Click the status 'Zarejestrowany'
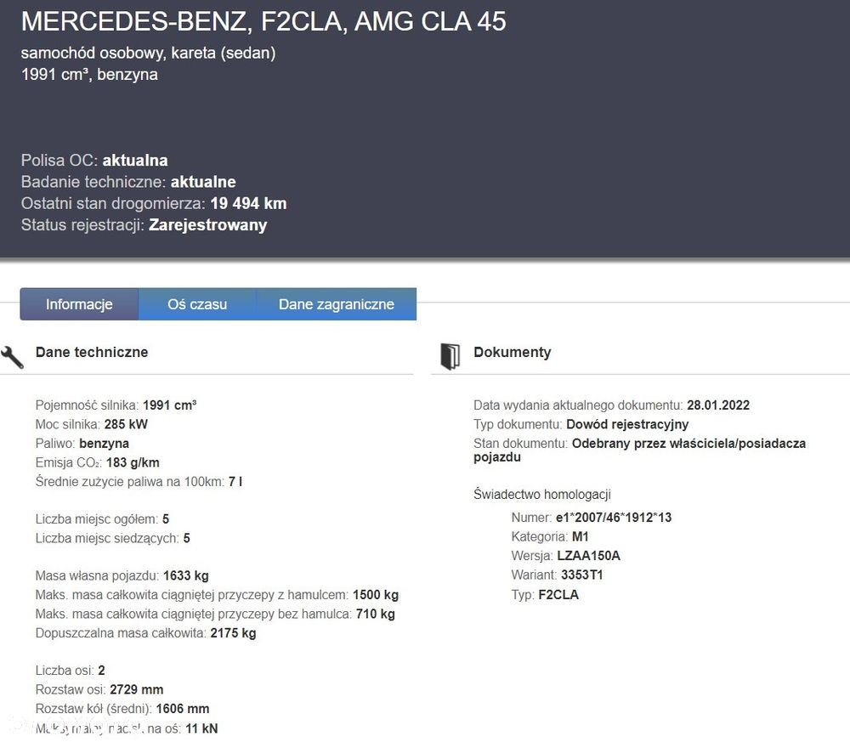This screenshot has height=742, width=850. pos(207,225)
